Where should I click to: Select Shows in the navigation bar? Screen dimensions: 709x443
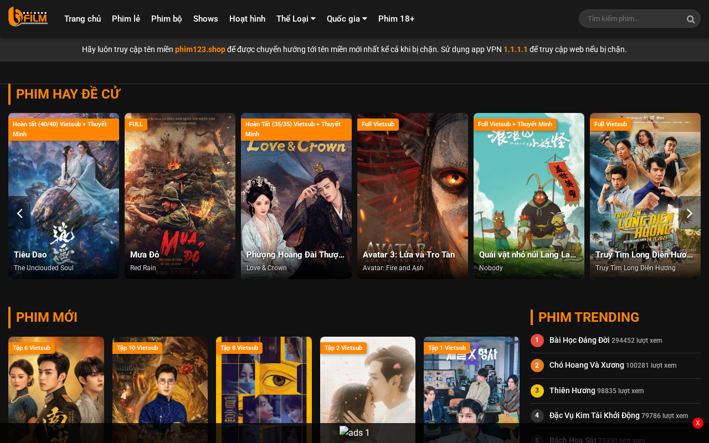point(205,19)
